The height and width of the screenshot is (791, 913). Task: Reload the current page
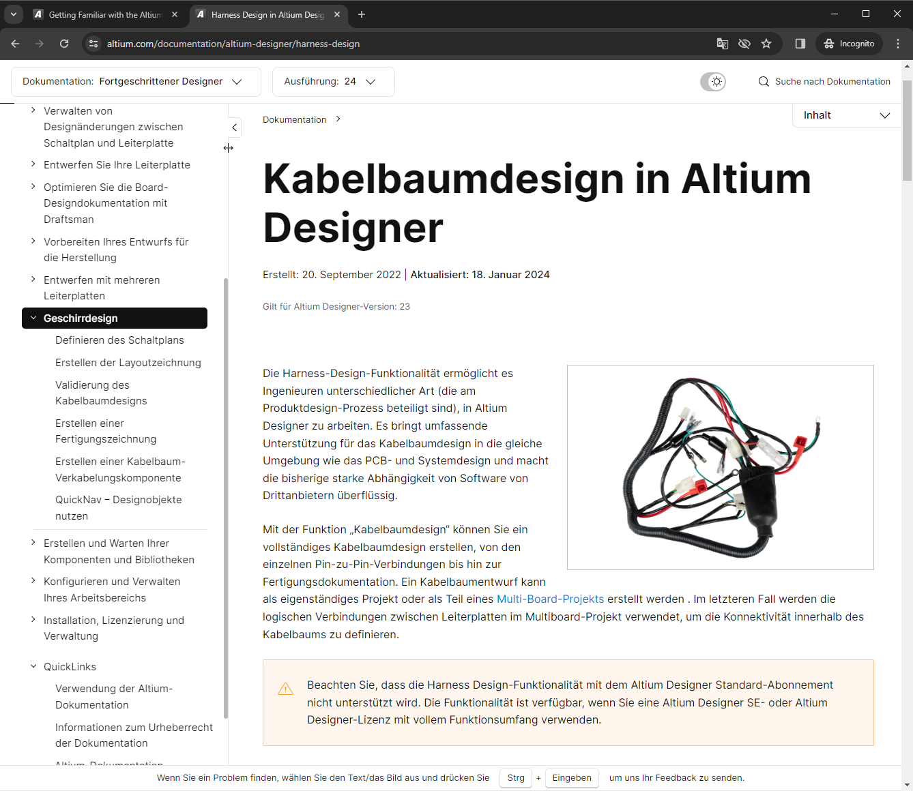[x=64, y=44]
